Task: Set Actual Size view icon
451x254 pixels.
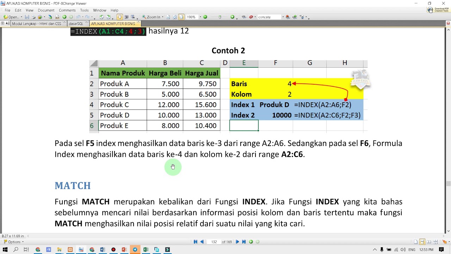Action: tap(168, 17)
